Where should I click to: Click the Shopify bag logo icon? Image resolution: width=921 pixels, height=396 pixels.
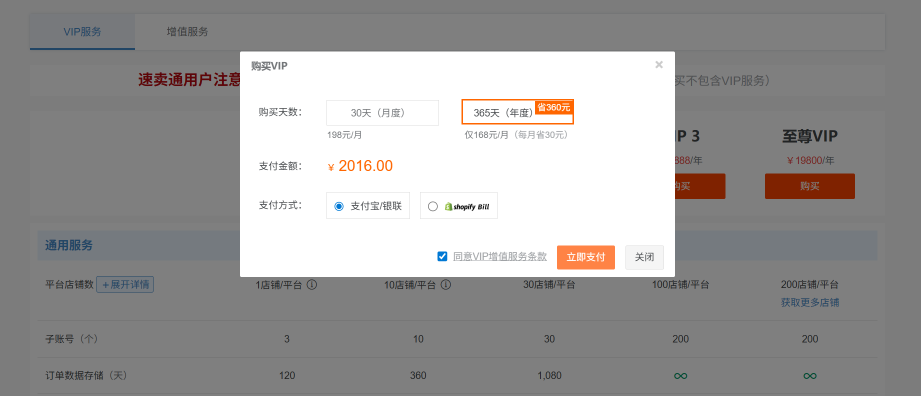tap(448, 206)
